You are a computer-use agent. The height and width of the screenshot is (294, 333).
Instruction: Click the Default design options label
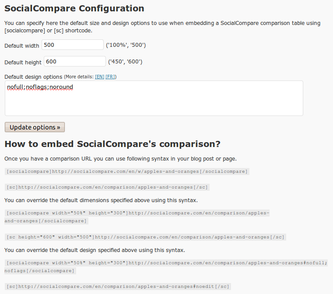33,77
